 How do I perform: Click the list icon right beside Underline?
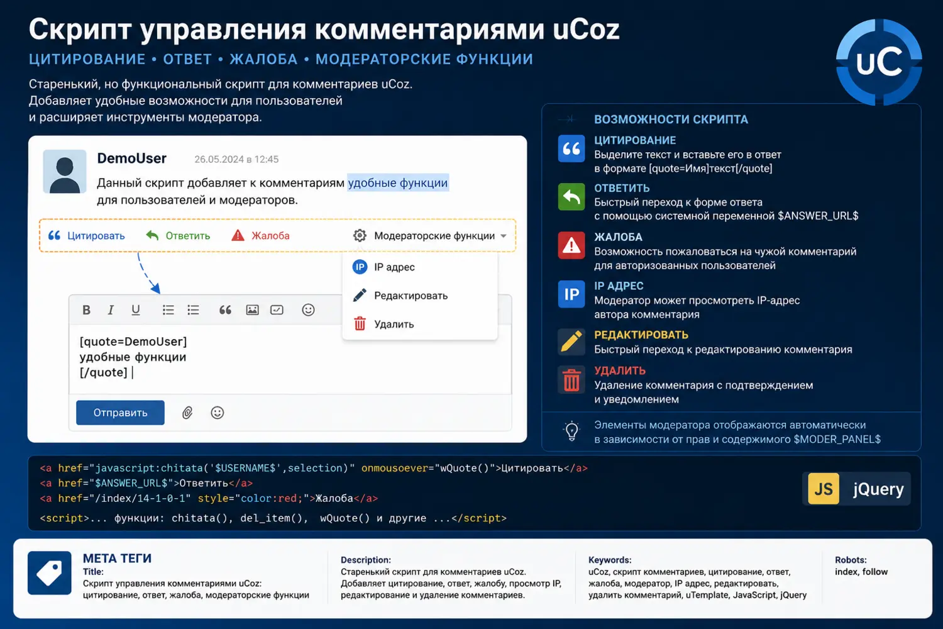(168, 310)
